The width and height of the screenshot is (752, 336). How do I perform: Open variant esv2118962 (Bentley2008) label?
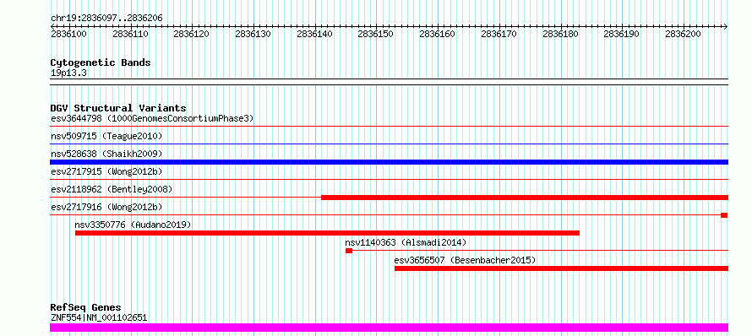click(x=112, y=189)
